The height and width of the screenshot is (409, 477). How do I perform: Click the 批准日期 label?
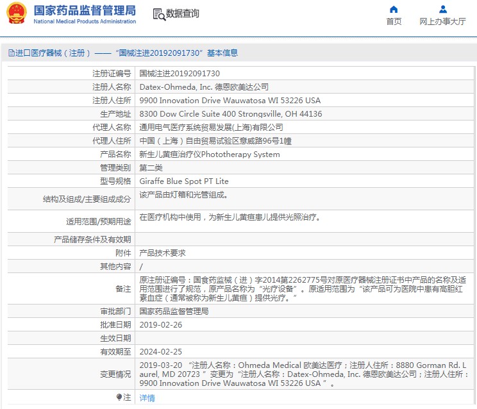click(x=115, y=325)
